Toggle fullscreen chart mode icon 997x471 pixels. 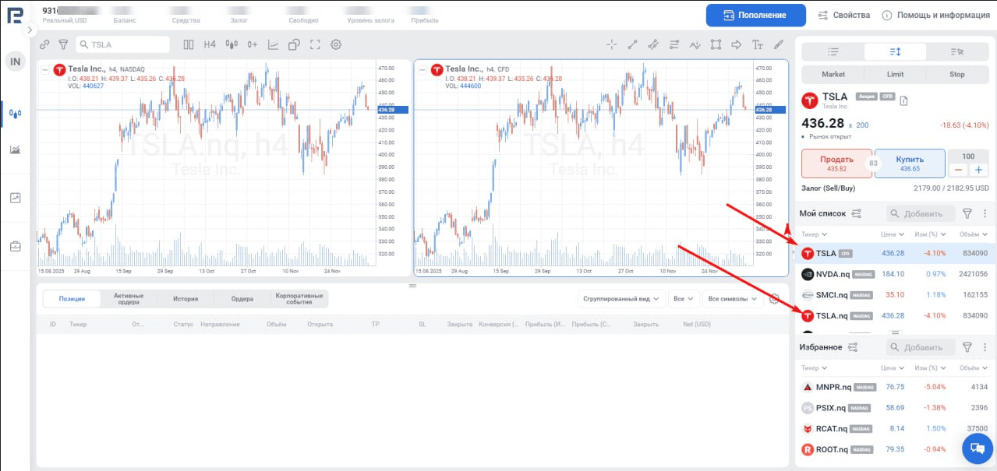[x=315, y=44]
